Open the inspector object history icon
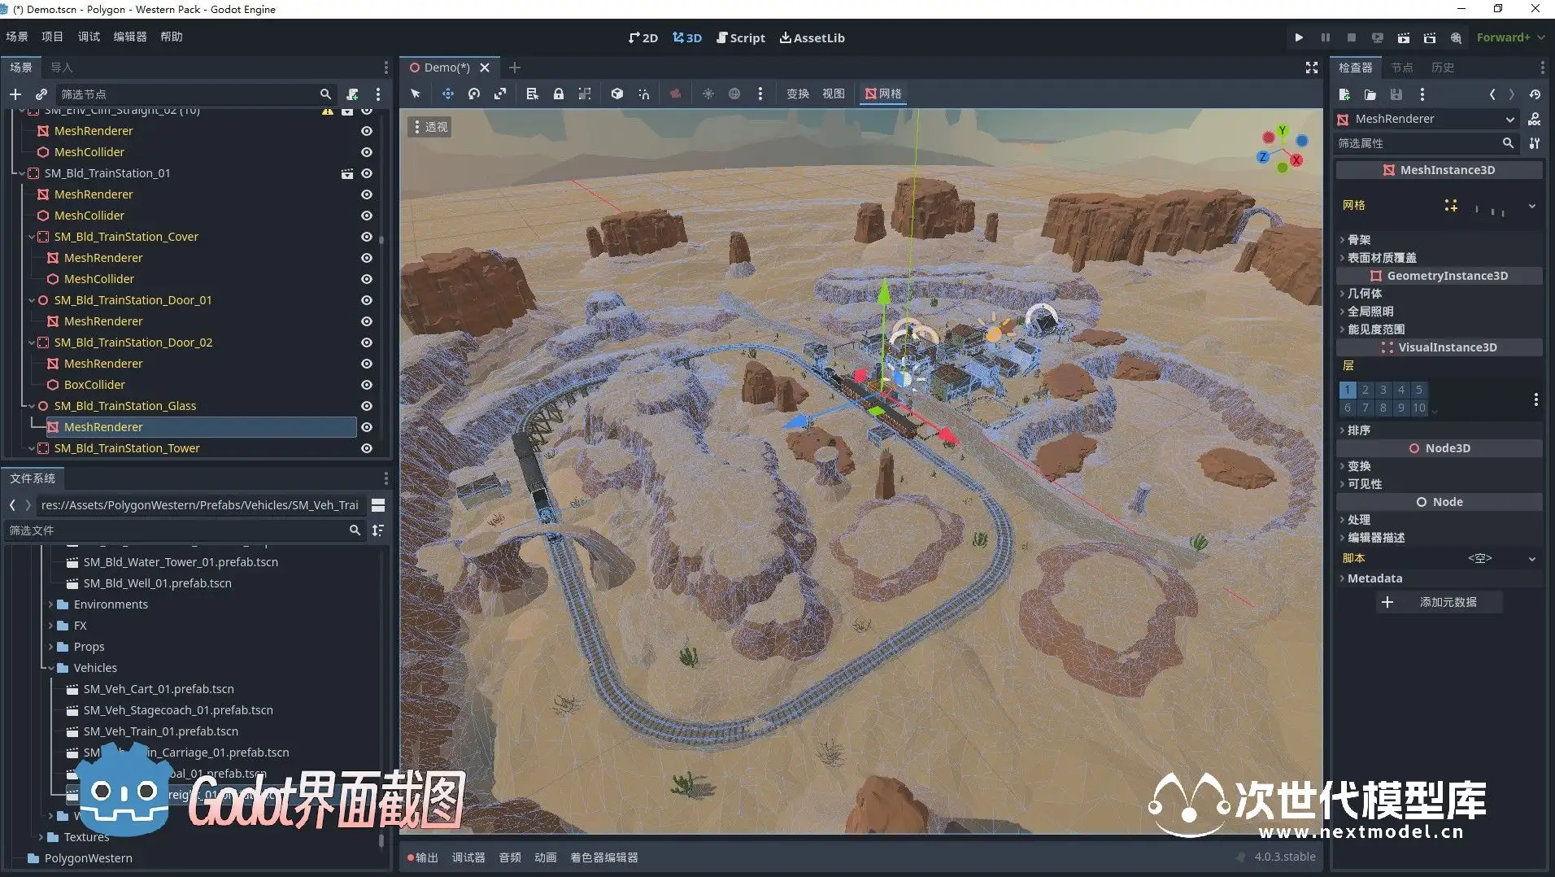 coord(1535,94)
